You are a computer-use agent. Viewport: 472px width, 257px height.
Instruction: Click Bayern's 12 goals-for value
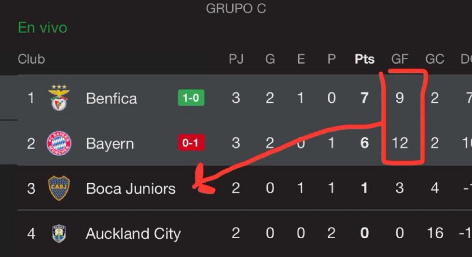tap(400, 143)
